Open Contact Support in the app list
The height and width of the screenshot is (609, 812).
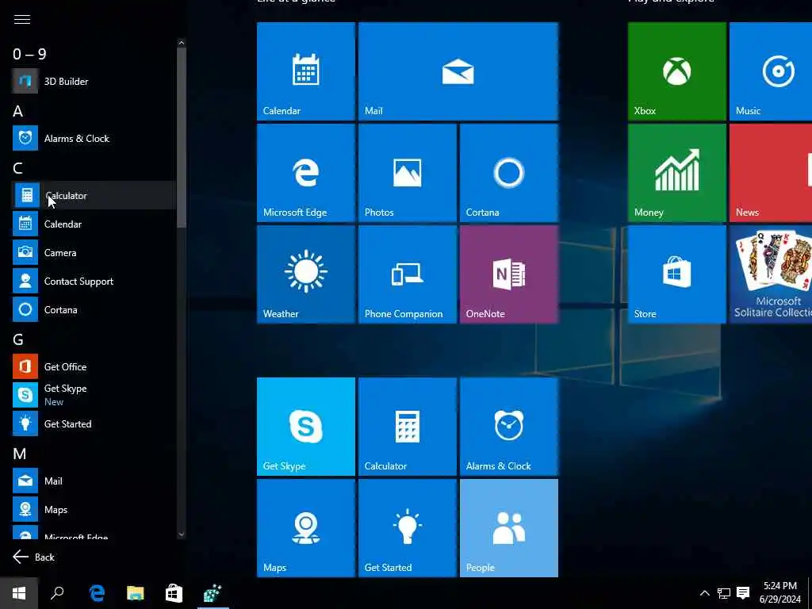pos(94,281)
